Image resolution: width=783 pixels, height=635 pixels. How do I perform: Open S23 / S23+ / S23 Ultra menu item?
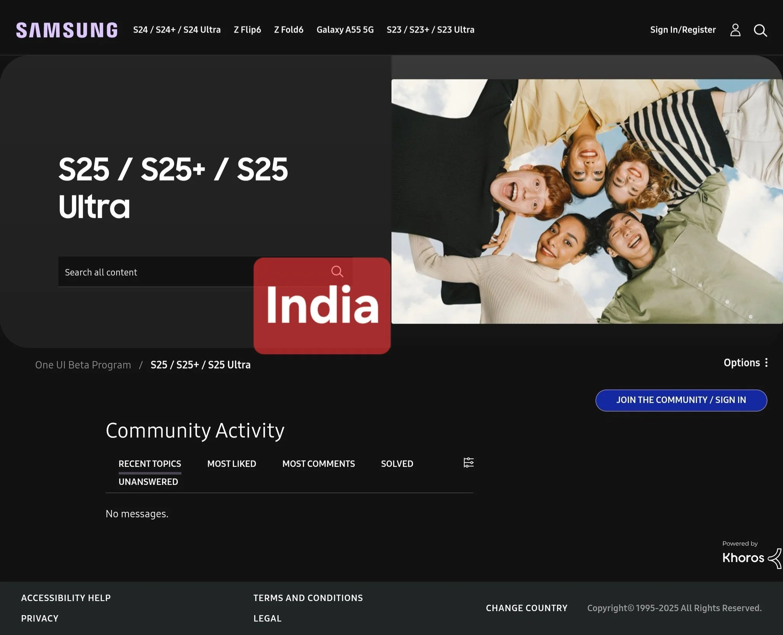(430, 30)
